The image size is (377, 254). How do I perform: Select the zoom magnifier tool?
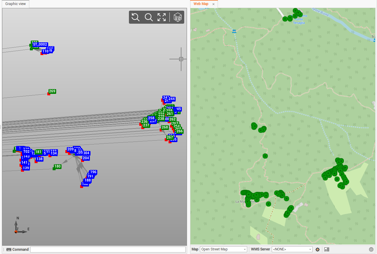[148, 17]
